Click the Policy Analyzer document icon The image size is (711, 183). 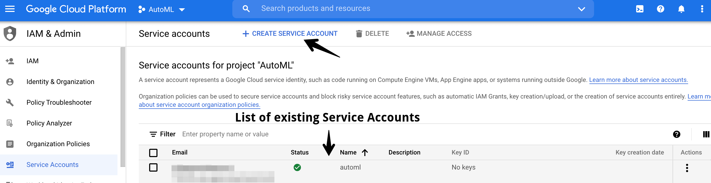tap(10, 123)
